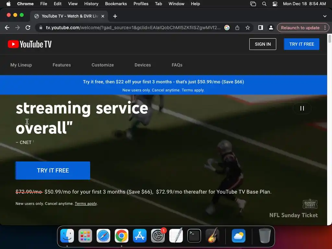This screenshot has width=332, height=249.
Task: Open a new tab with the plus icon
Action: coord(115,16)
